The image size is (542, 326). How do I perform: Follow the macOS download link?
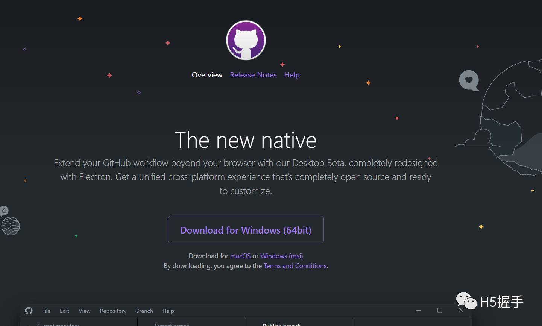click(x=240, y=256)
